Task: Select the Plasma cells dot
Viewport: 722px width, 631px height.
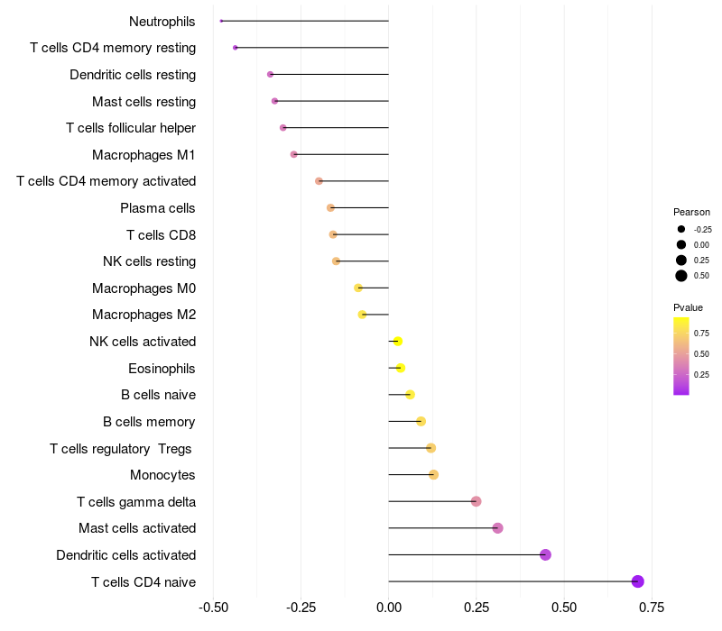Action: 330,208
